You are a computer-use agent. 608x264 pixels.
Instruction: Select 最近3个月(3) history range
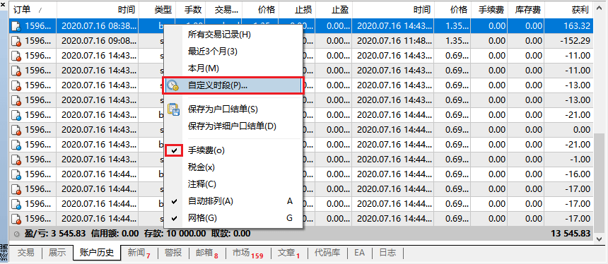click(x=233, y=52)
